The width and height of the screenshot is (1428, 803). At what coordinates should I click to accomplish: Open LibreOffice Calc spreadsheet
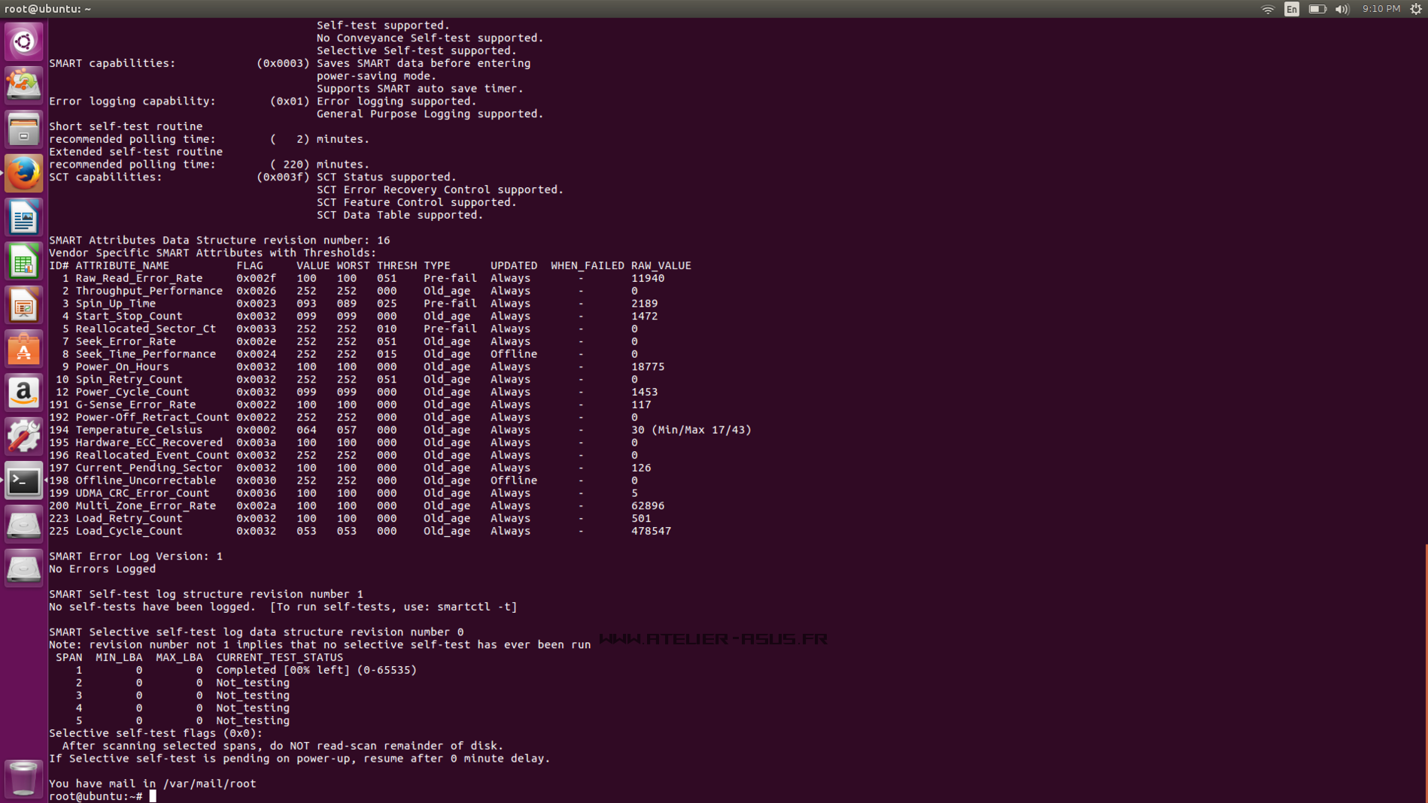click(x=23, y=261)
